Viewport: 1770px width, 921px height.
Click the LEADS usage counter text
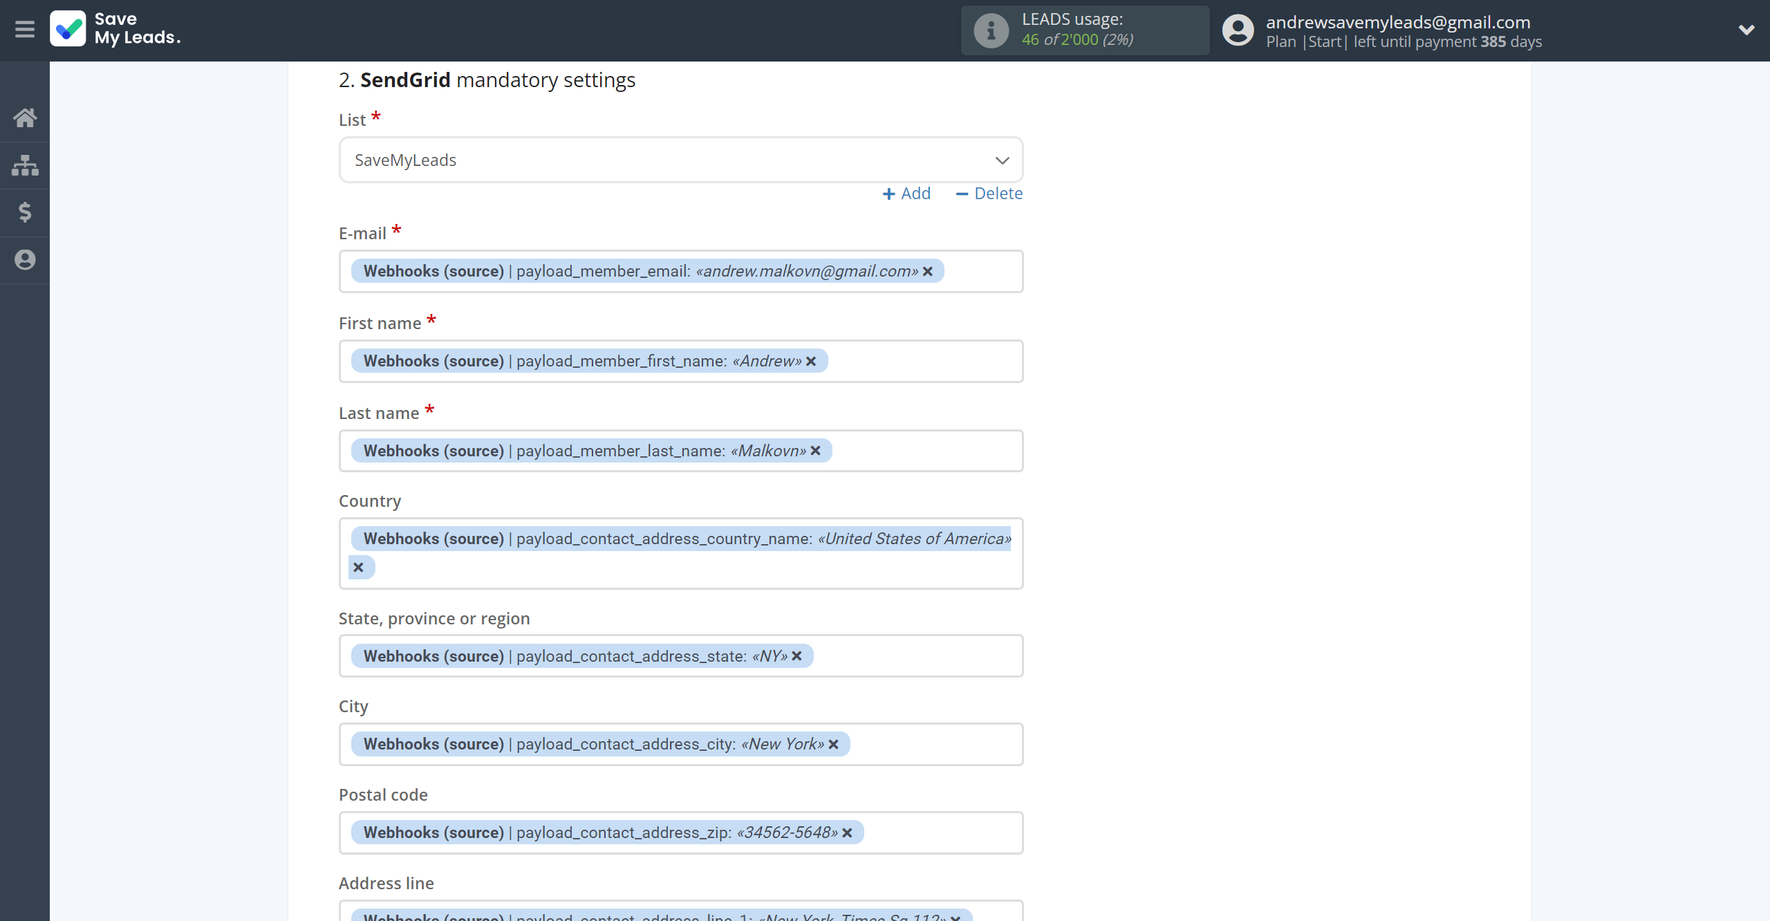[x=1077, y=40]
